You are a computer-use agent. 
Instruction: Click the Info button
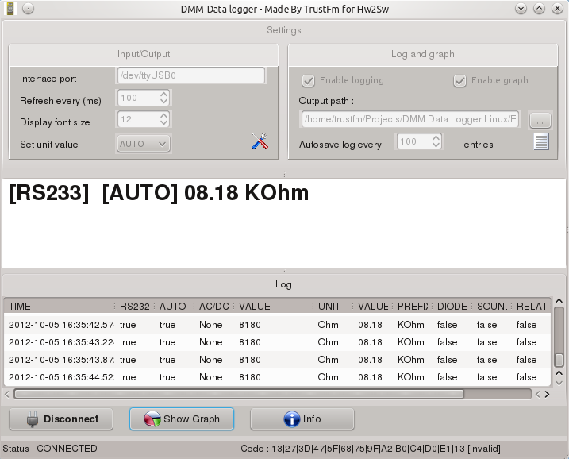point(302,419)
